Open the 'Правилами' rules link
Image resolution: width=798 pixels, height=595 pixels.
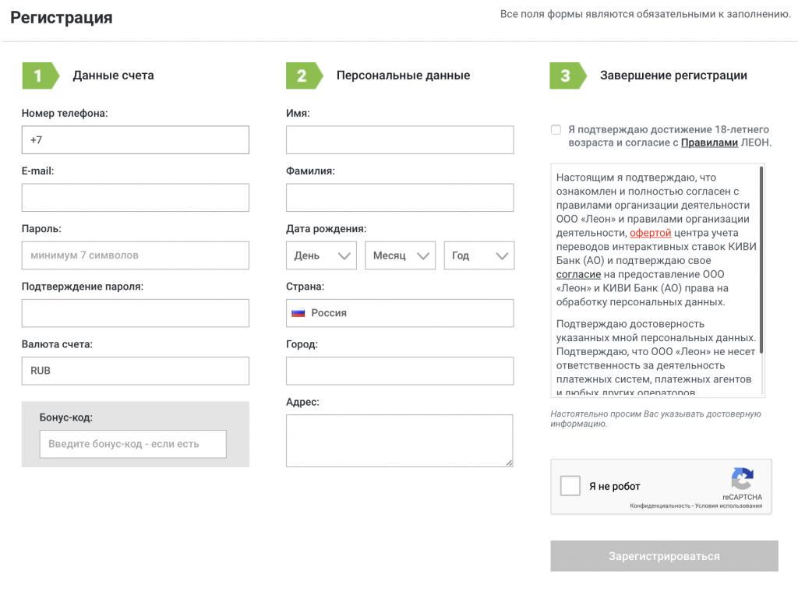tap(709, 143)
